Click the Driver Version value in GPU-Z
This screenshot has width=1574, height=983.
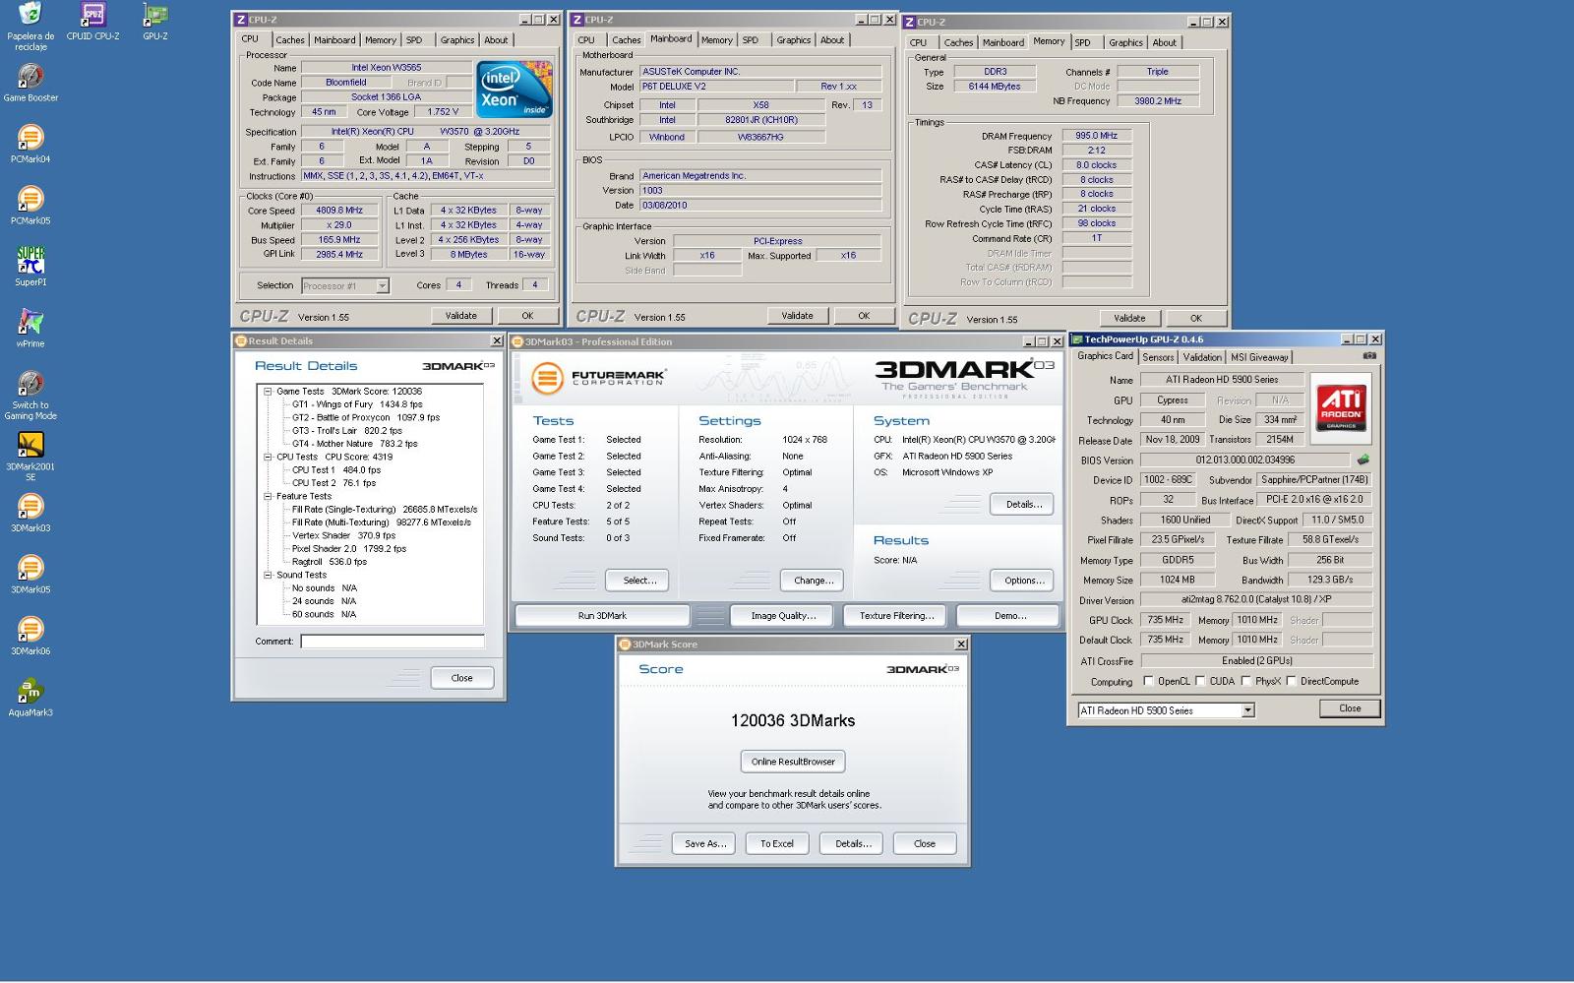point(1257,599)
